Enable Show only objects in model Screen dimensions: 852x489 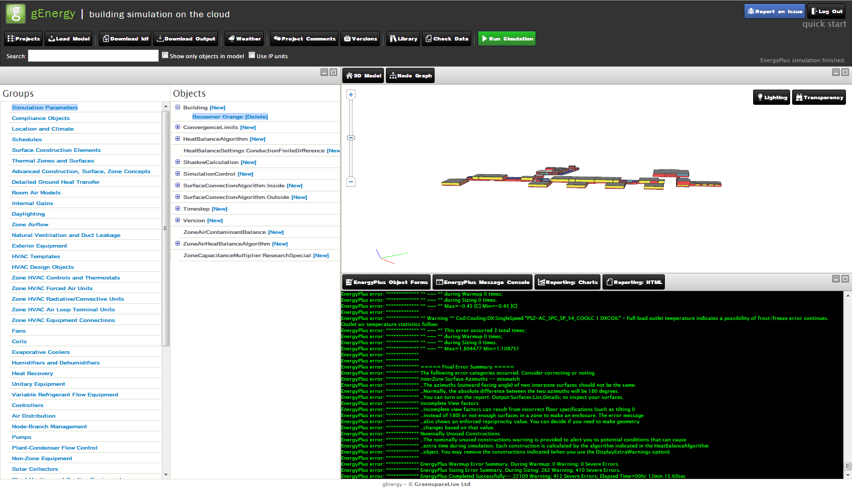coord(165,55)
